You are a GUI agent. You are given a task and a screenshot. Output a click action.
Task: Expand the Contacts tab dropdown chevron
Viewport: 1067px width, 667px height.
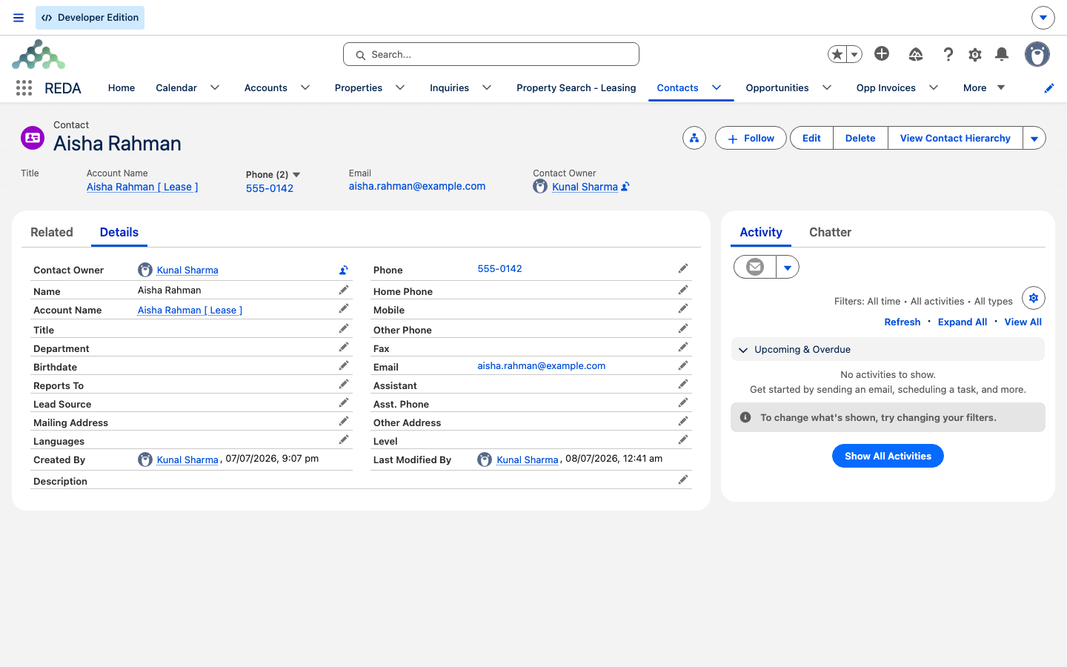[717, 87]
